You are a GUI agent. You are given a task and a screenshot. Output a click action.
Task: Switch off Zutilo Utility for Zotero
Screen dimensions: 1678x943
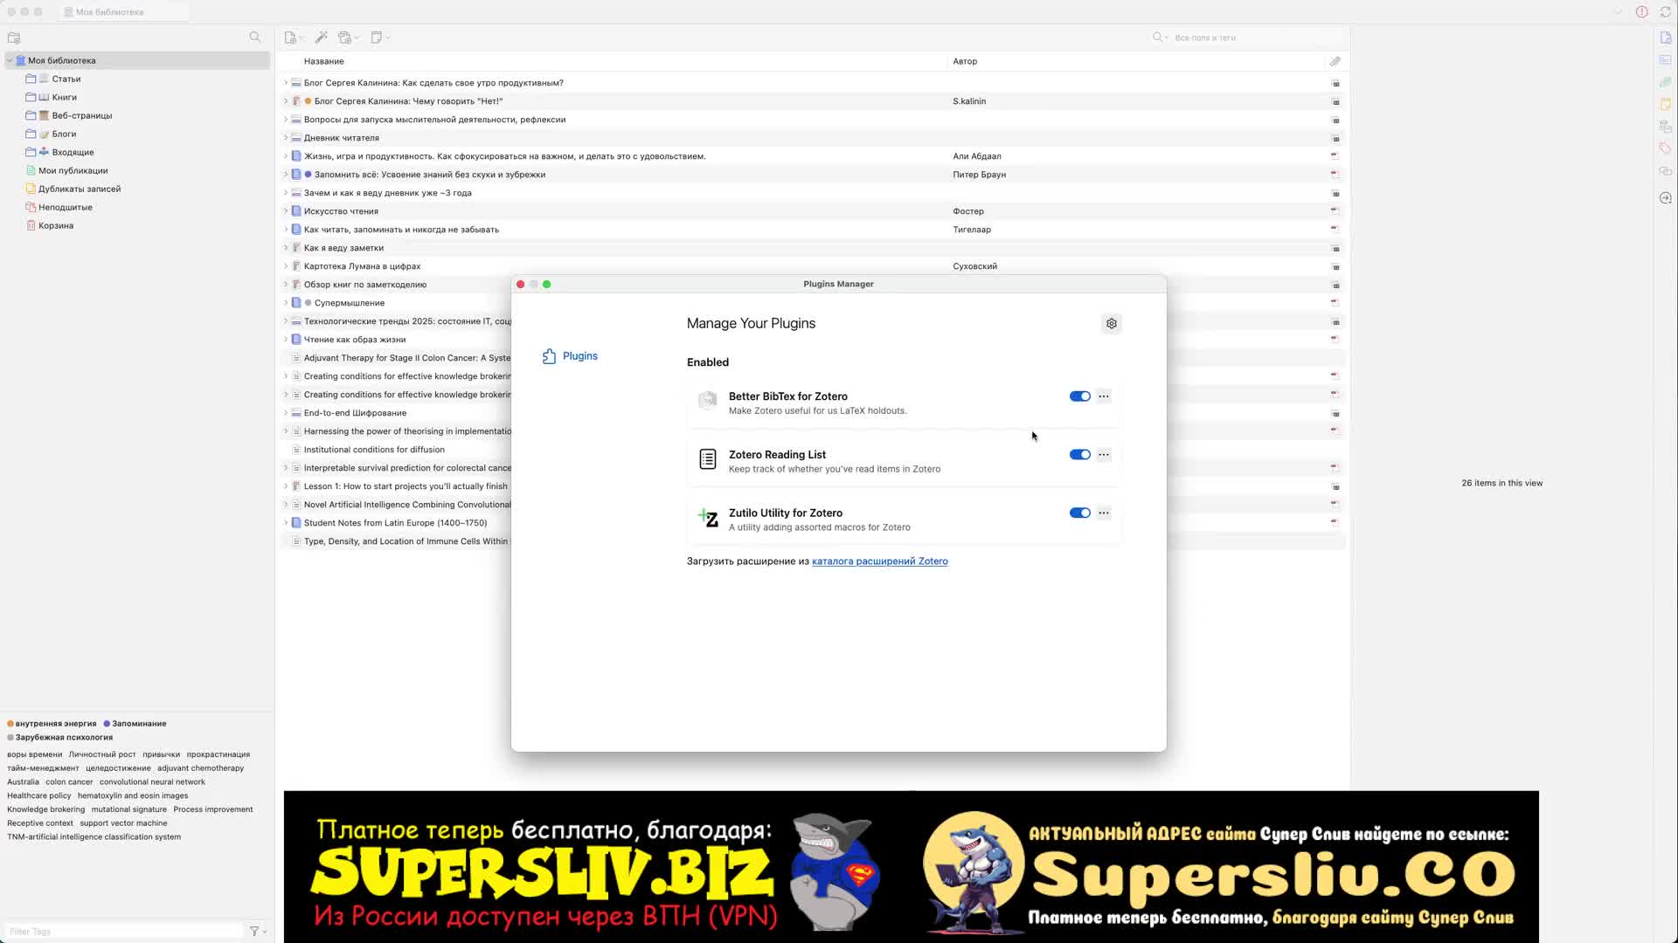pyautogui.click(x=1079, y=513)
